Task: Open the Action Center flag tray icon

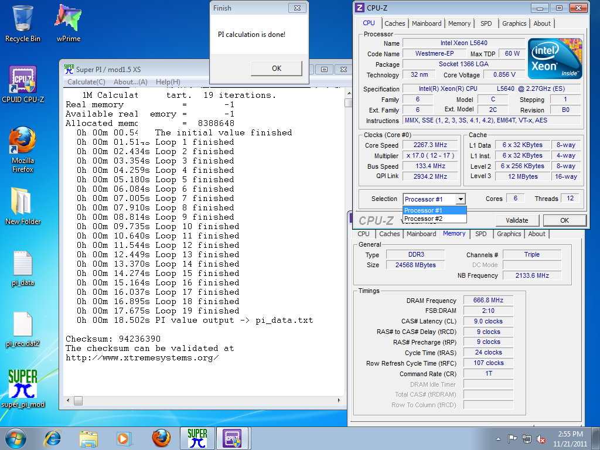Action: (512, 438)
